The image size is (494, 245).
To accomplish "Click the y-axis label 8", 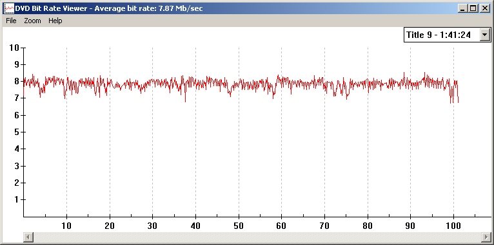I will [x=17, y=82].
